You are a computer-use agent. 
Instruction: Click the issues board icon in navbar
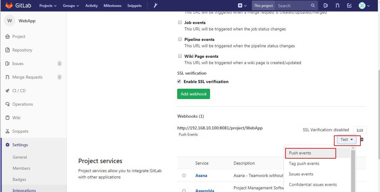(326, 5)
